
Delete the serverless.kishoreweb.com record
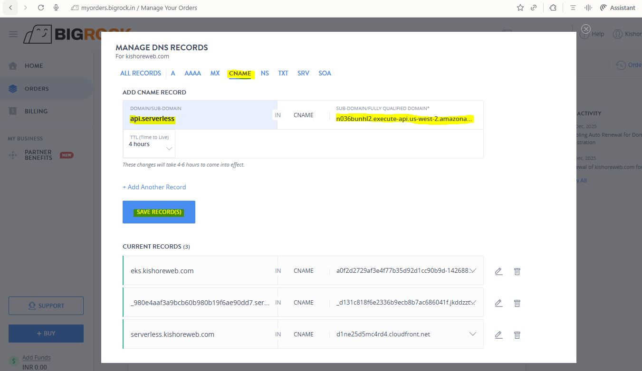tap(517, 335)
